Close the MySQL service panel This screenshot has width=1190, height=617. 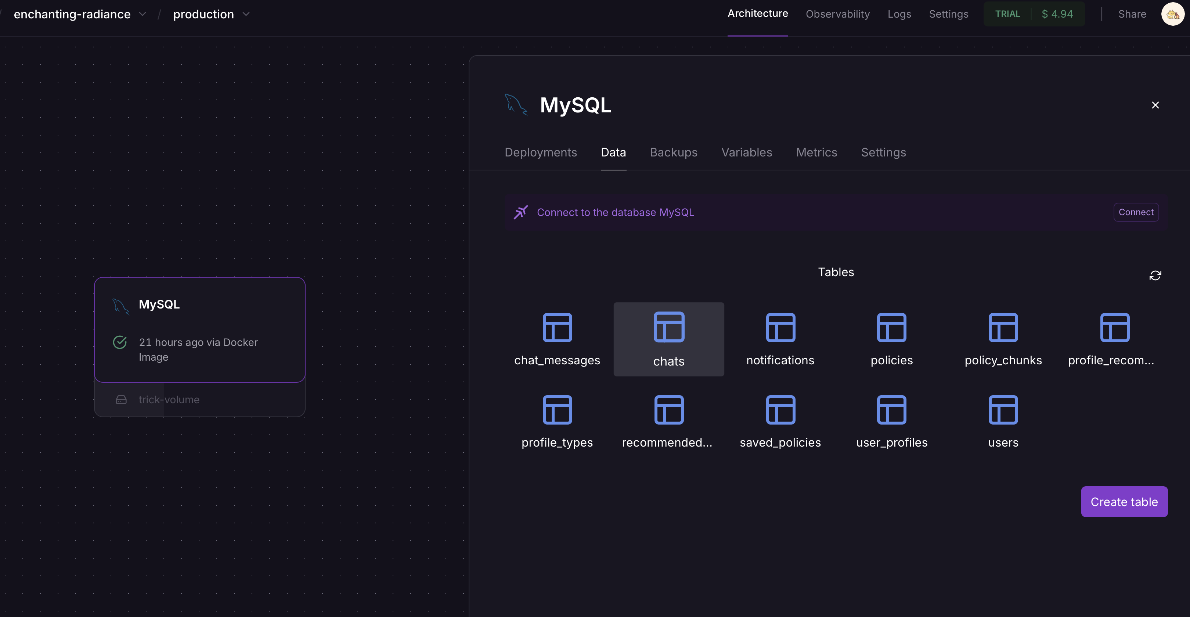[1155, 105]
